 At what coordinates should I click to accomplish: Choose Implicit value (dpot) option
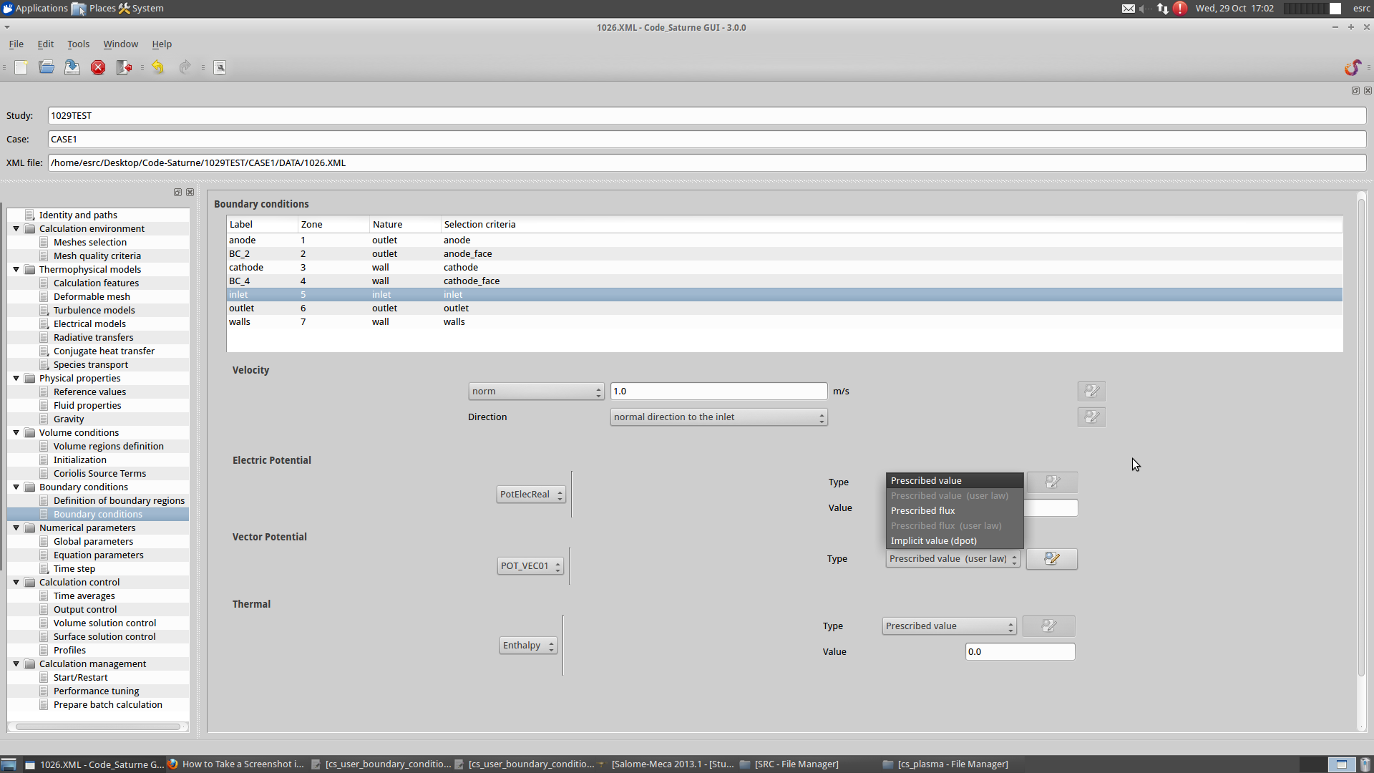tap(933, 540)
